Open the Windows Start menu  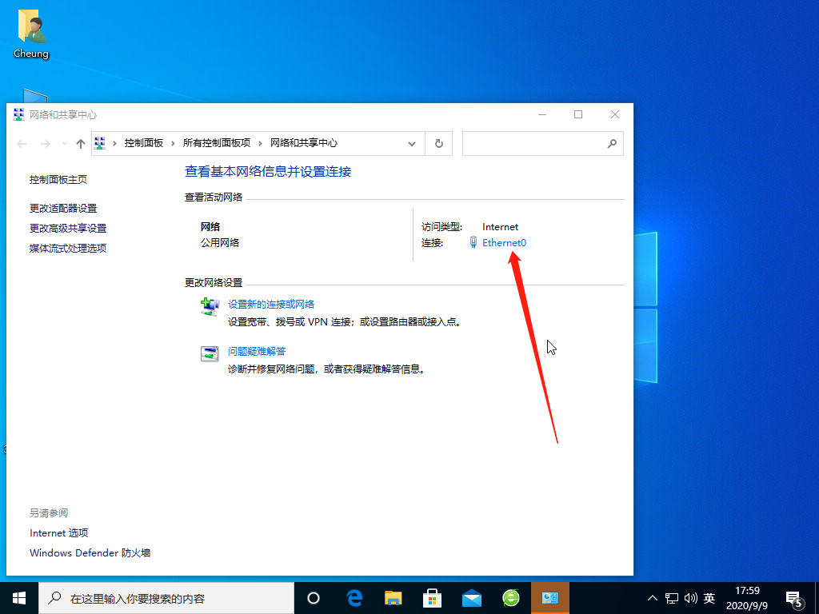tap(19, 598)
